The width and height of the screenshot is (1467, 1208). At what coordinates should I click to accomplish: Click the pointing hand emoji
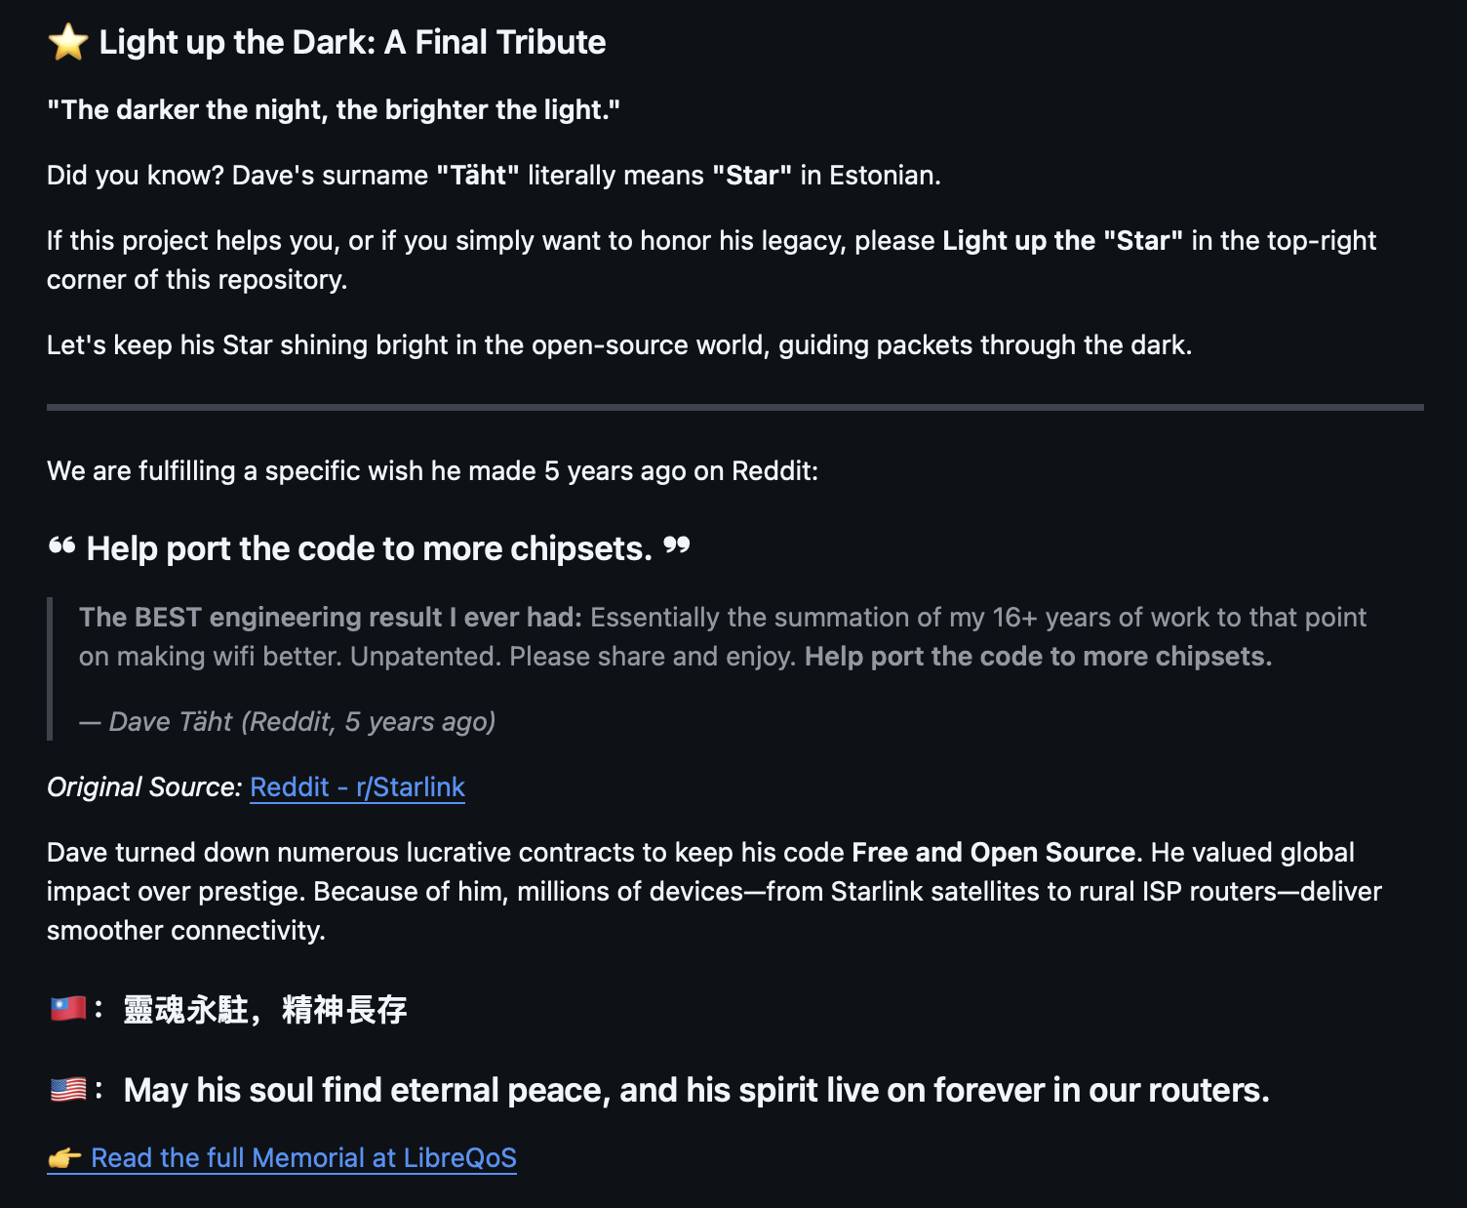pos(65,1158)
